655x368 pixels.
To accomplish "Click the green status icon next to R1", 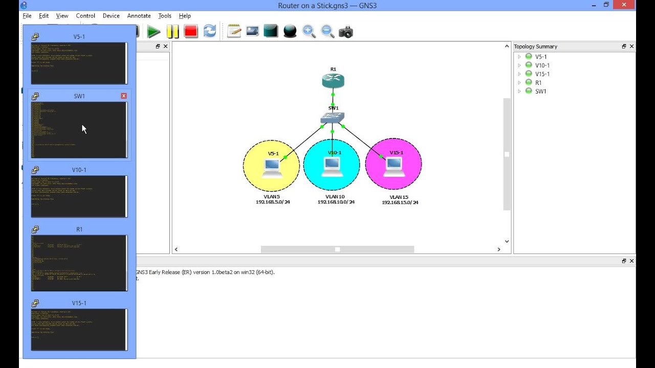I will 529,82.
